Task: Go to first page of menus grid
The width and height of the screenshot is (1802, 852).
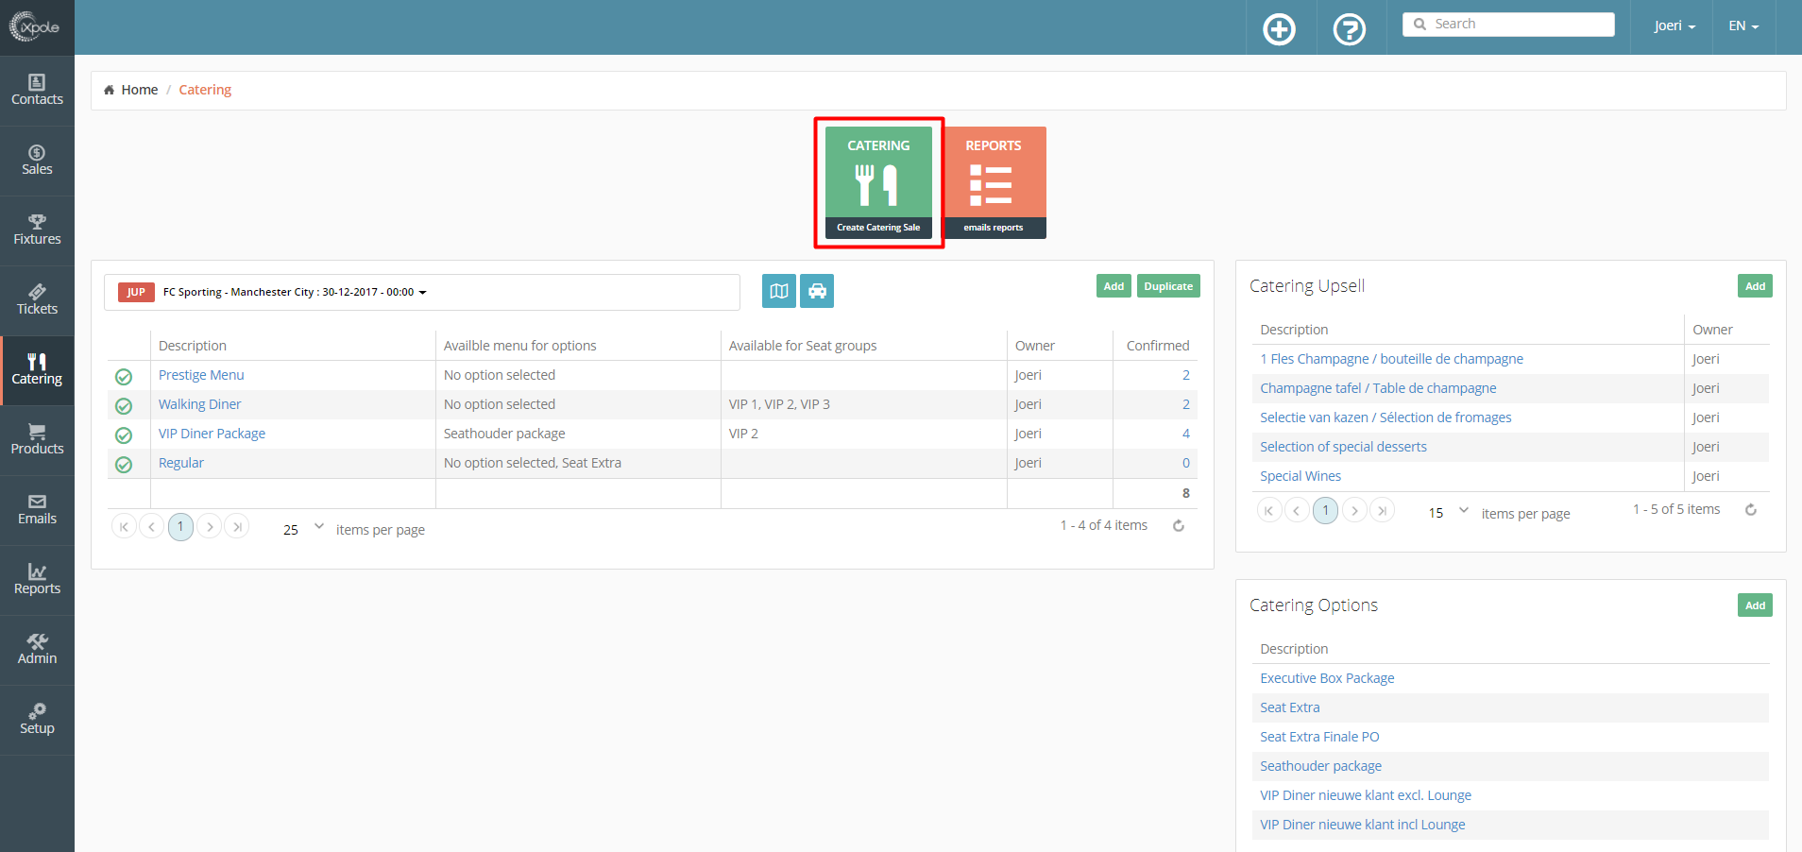Action: coord(124,526)
